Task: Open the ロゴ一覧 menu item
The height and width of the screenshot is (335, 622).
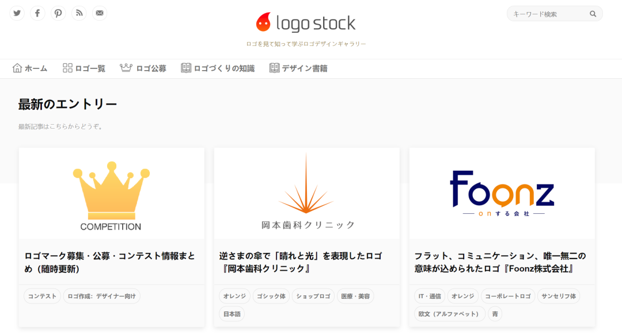Action: pyautogui.click(x=84, y=68)
